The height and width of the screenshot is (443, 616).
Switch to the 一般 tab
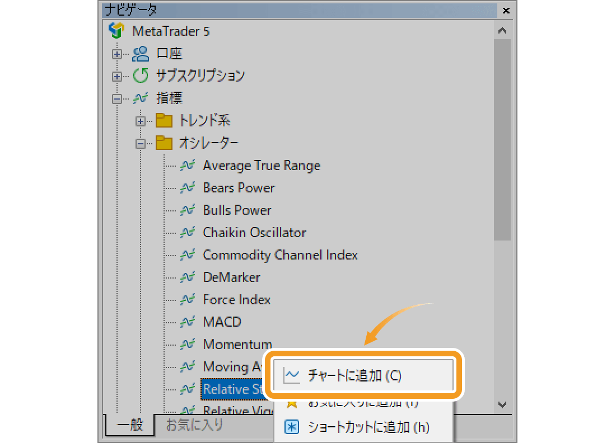coord(130,425)
